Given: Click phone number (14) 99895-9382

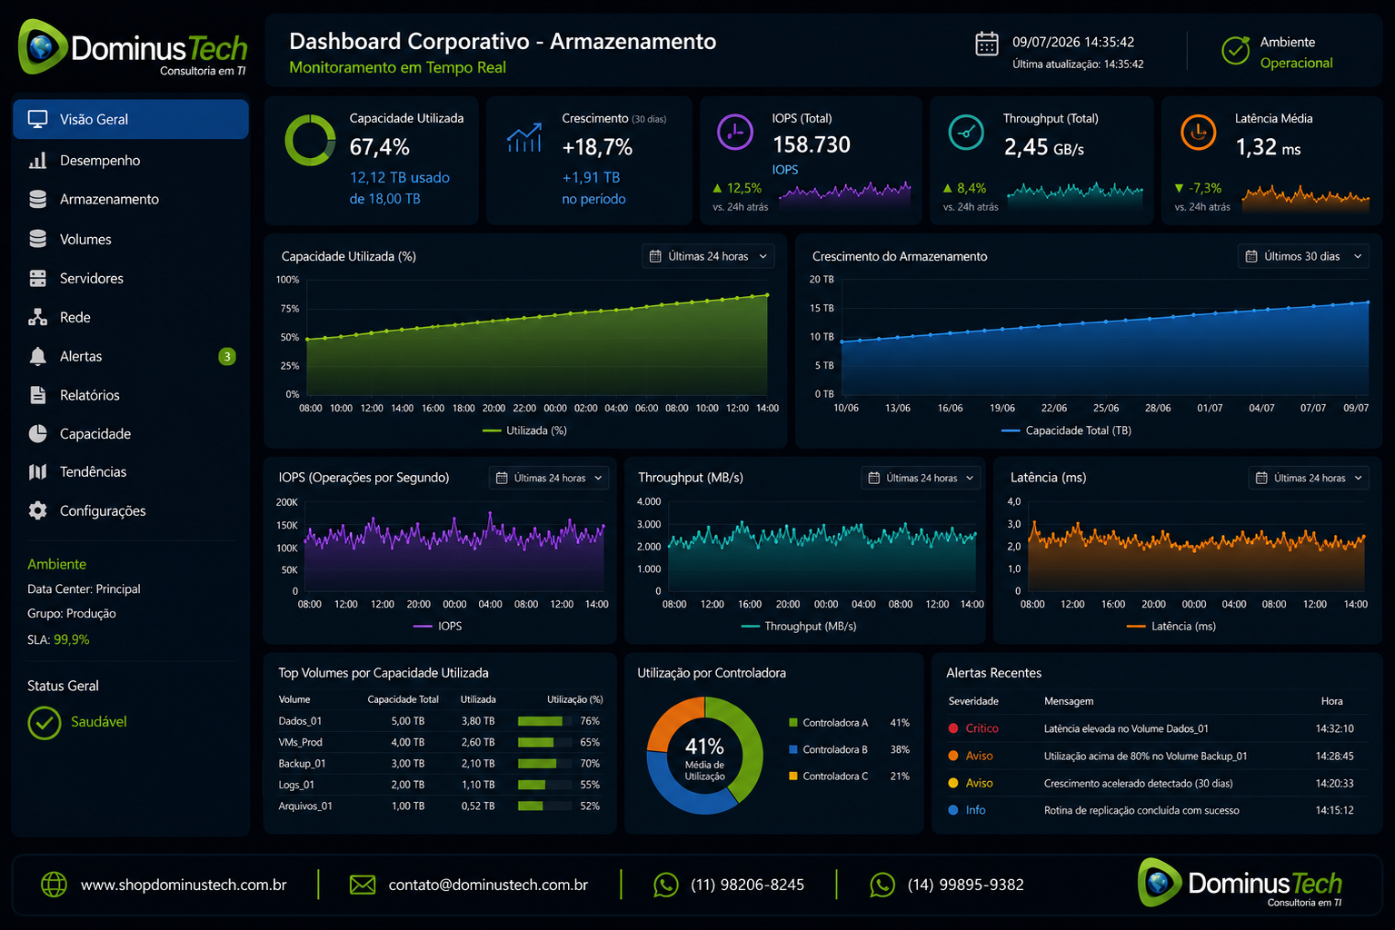Looking at the screenshot, I should point(965,885).
